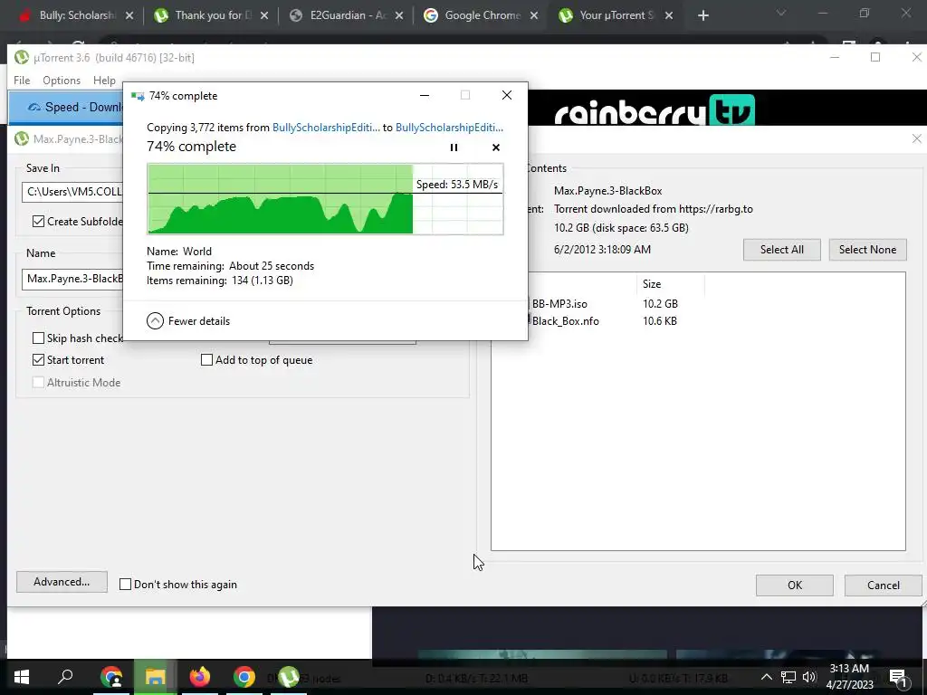Uncheck the Start torrent checkbox
The width and height of the screenshot is (927, 695).
(38, 360)
